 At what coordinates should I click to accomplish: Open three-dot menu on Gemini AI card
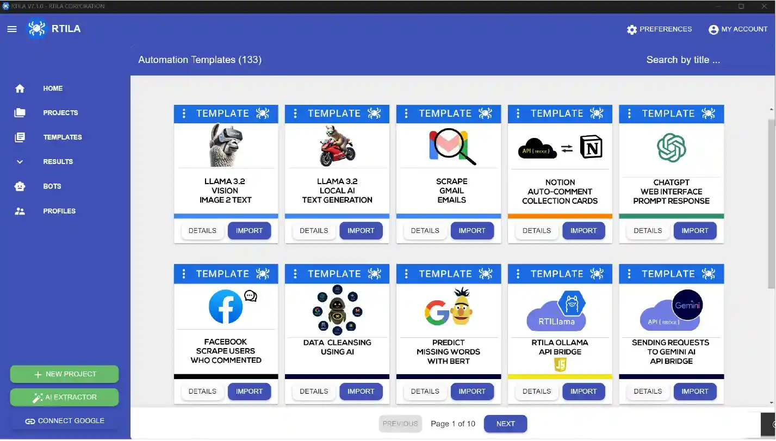point(629,274)
